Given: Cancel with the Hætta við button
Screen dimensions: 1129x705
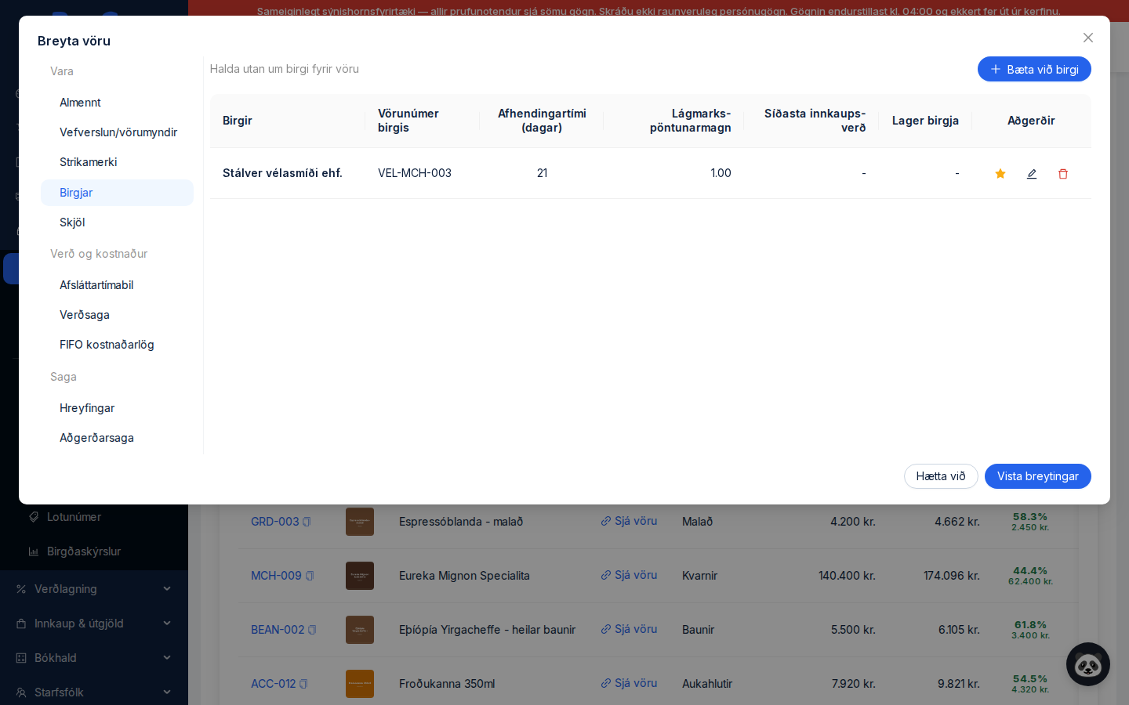Looking at the screenshot, I should pyautogui.click(x=941, y=476).
